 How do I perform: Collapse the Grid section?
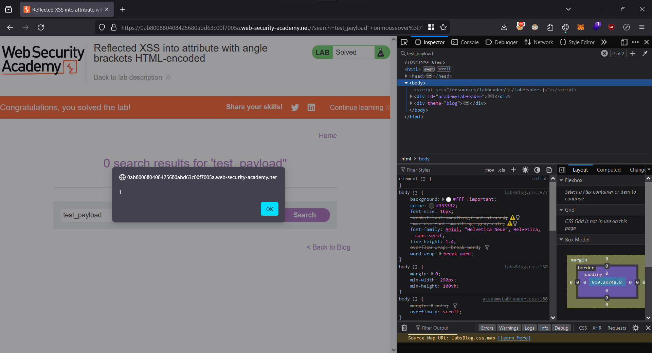point(561,210)
